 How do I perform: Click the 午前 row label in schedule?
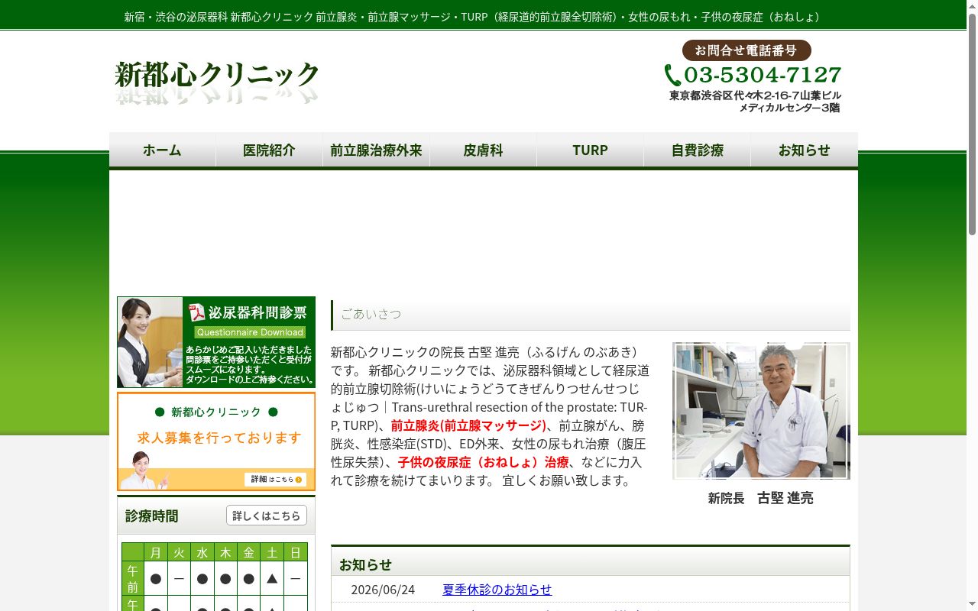(x=133, y=579)
